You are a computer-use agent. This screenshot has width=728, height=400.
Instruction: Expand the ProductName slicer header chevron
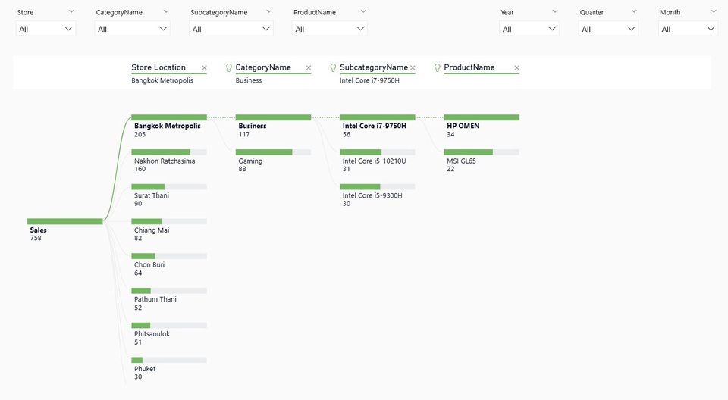click(363, 11)
